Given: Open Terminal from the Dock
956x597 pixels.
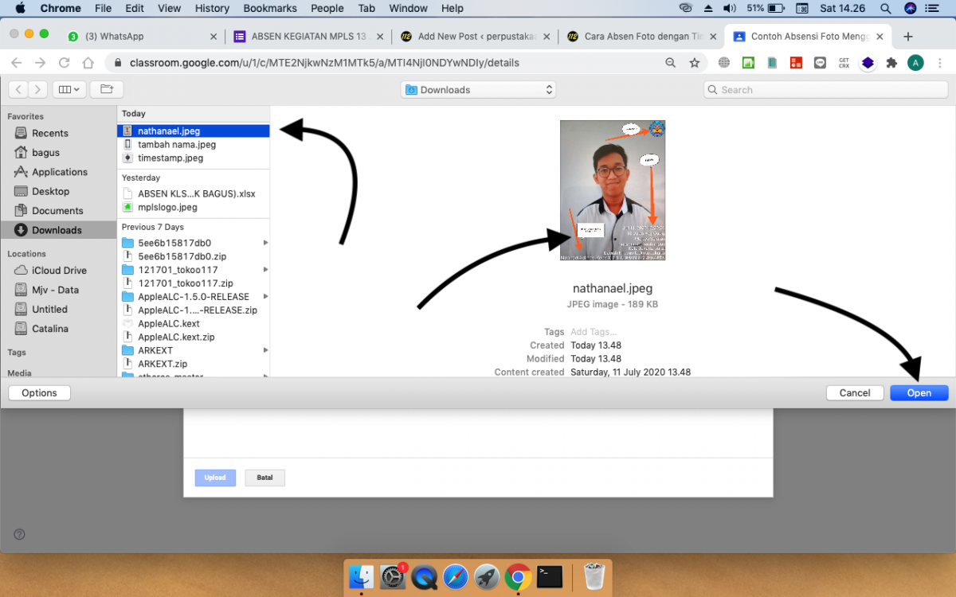Looking at the screenshot, I should click(x=549, y=576).
